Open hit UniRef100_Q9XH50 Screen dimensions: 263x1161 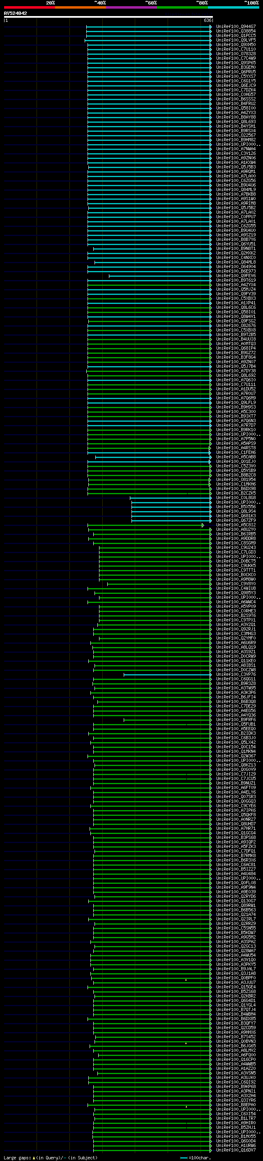click(236, 44)
